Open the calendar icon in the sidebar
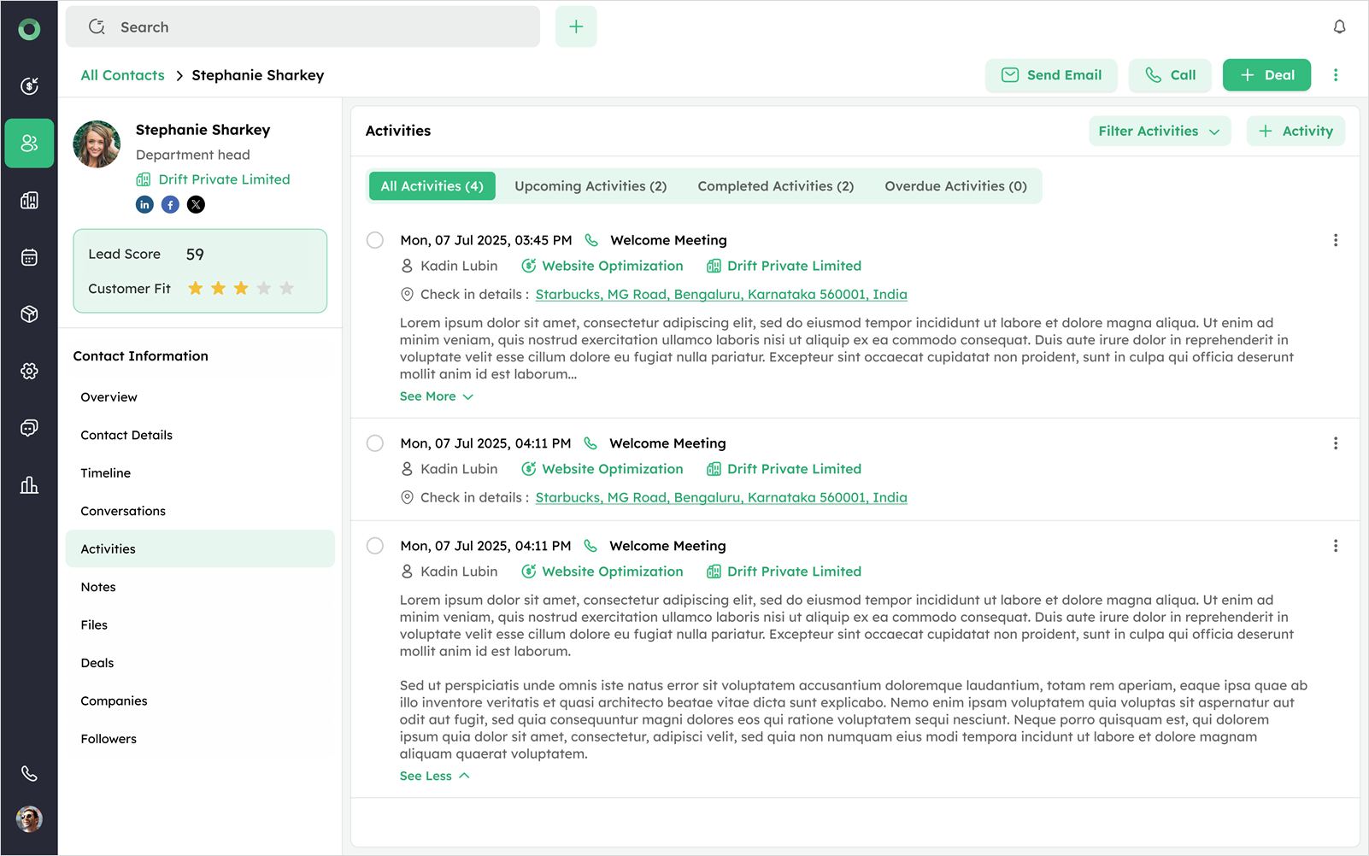1369x856 pixels. coord(29,257)
